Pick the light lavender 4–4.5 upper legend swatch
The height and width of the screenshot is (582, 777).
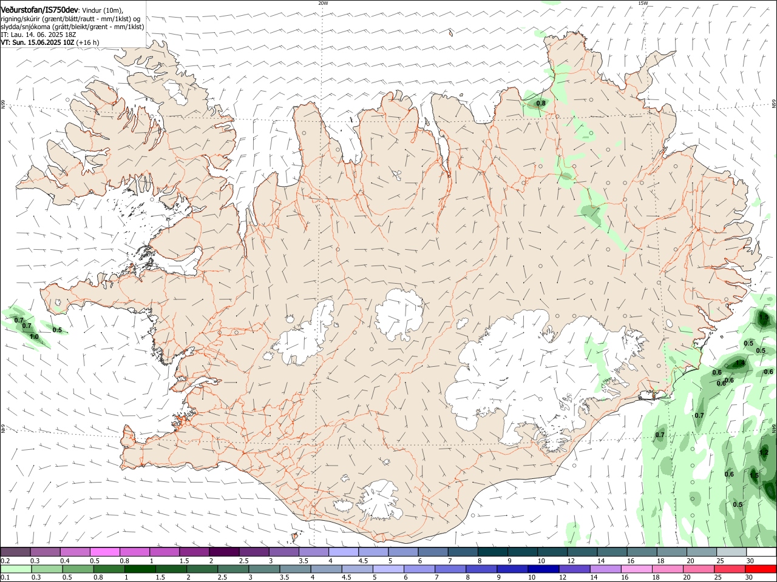pos(343,552)
